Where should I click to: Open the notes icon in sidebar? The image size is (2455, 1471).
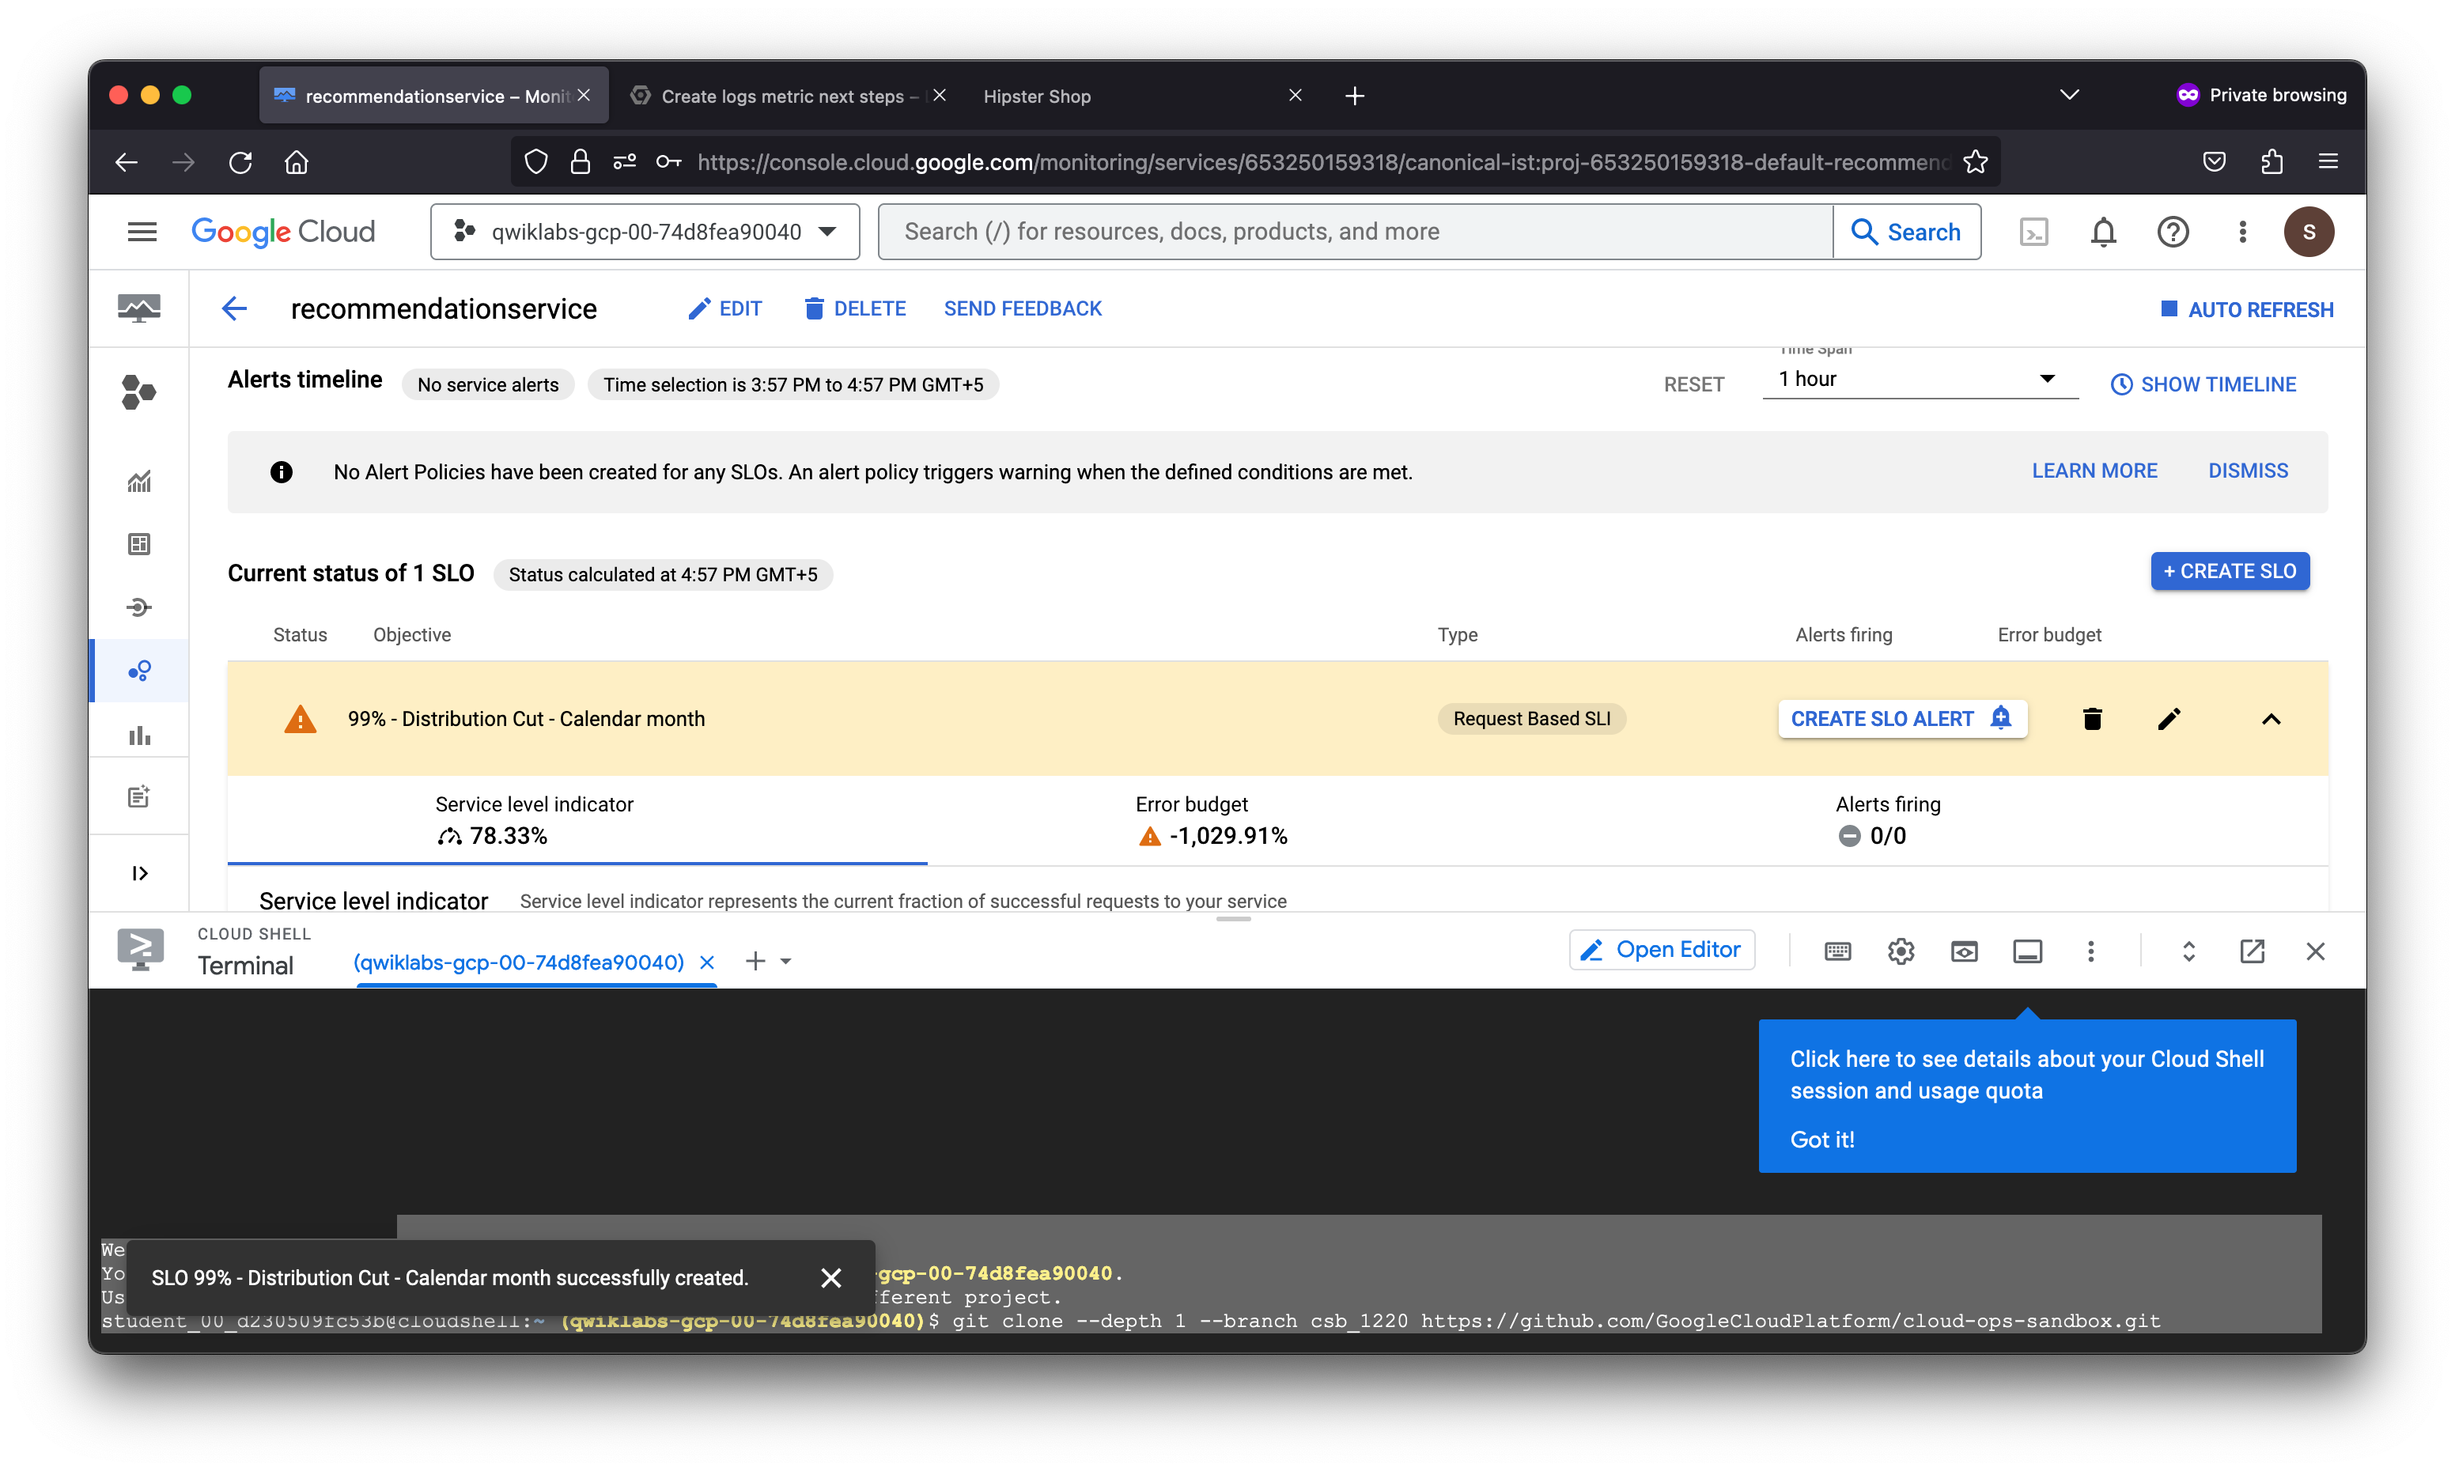[x=138, y=797]
